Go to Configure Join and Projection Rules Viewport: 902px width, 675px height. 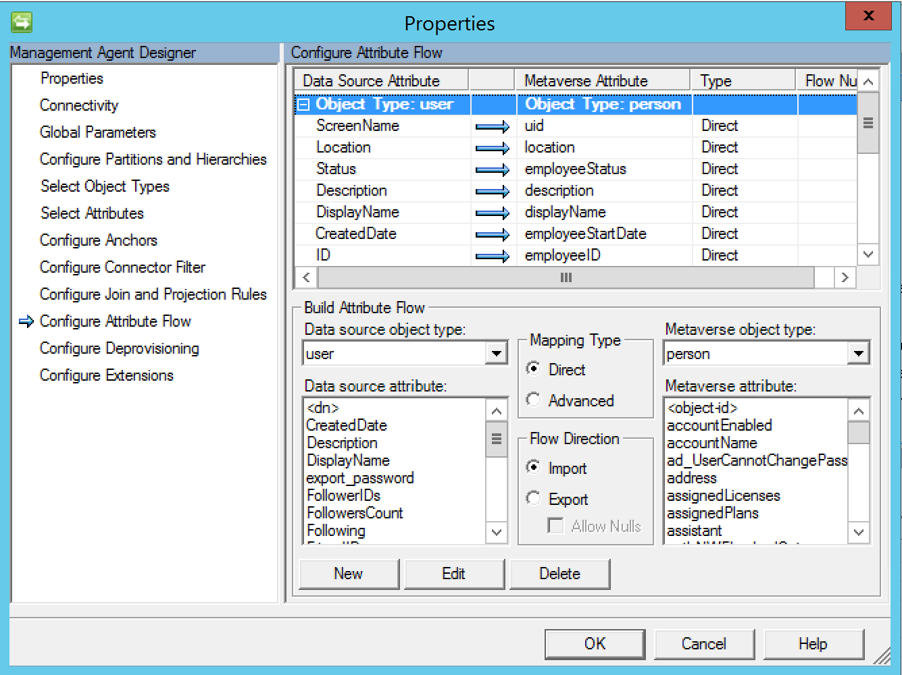tap(153, 294)
